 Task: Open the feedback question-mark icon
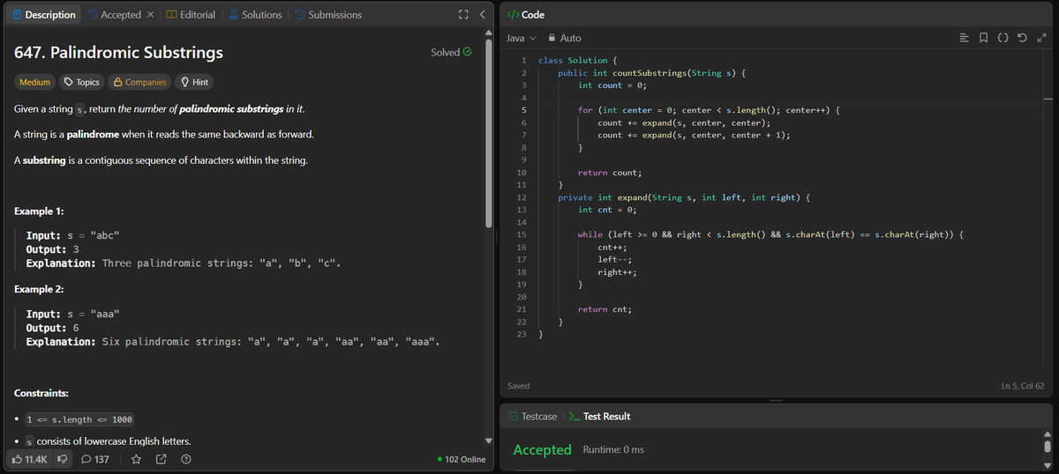tap(186, 459)
